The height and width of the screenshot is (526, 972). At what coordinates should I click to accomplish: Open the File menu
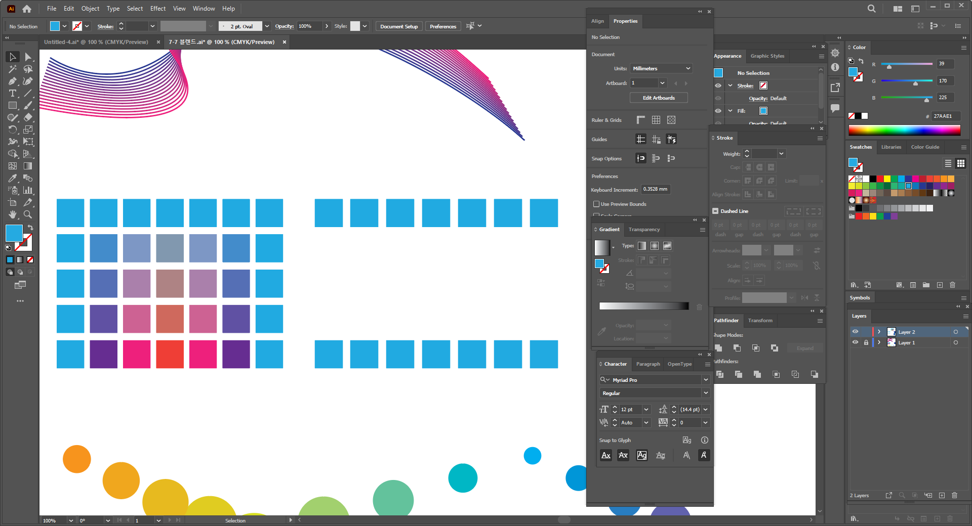click(52, 9)
